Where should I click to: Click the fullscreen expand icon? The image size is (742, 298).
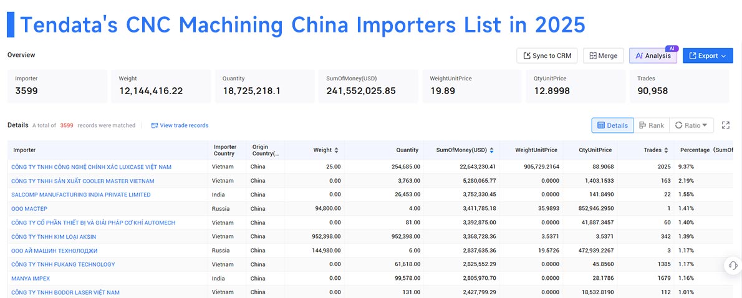point(725,125)
